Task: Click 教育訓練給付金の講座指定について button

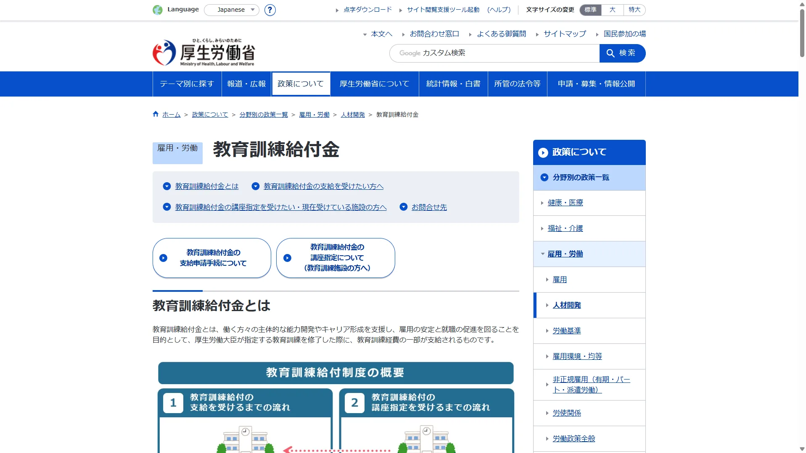Action: tap(336, 258)
